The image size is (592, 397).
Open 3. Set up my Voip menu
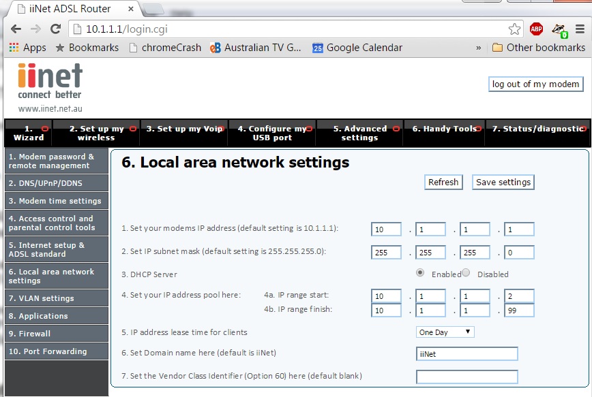click(184, 133)
